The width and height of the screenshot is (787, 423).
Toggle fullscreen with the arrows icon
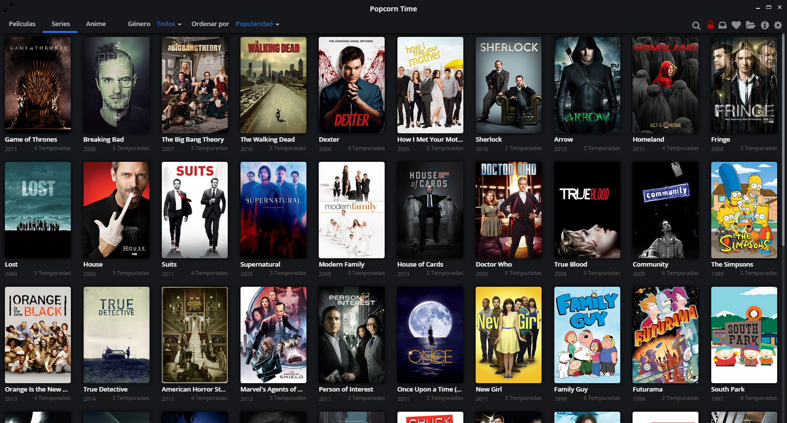[x=9, y=7]
